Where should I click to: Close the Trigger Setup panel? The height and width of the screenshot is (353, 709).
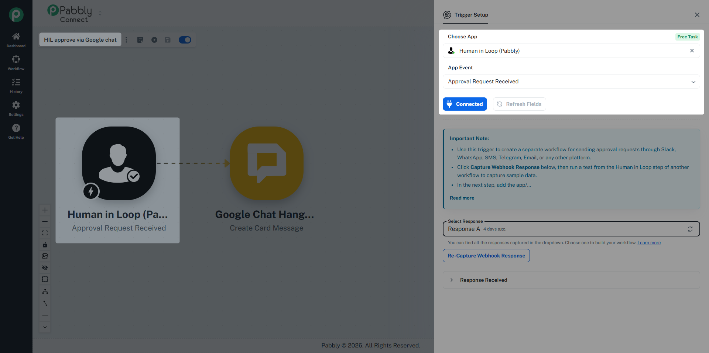697,15
